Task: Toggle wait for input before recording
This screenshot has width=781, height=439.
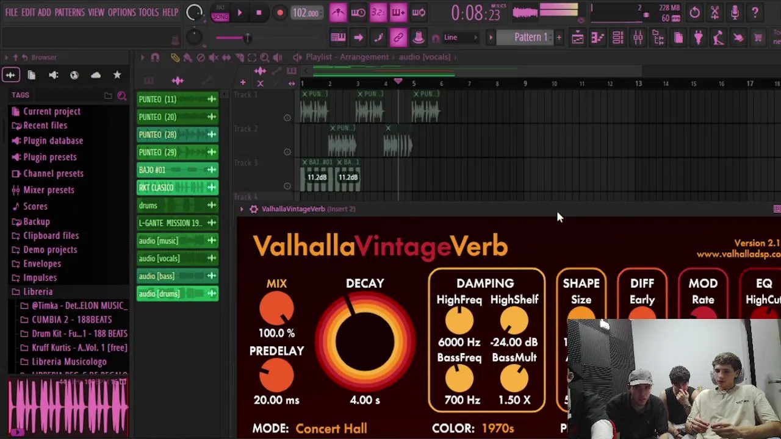Action: (358, 12)
